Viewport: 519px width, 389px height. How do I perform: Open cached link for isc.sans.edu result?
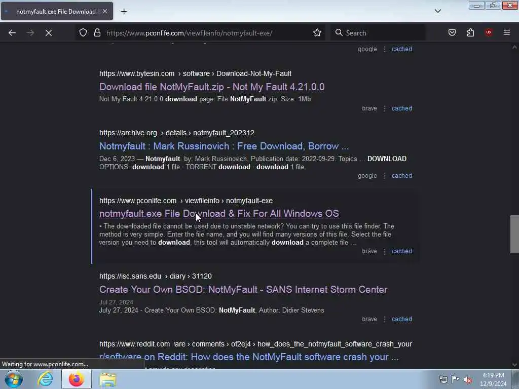[402, 319]
